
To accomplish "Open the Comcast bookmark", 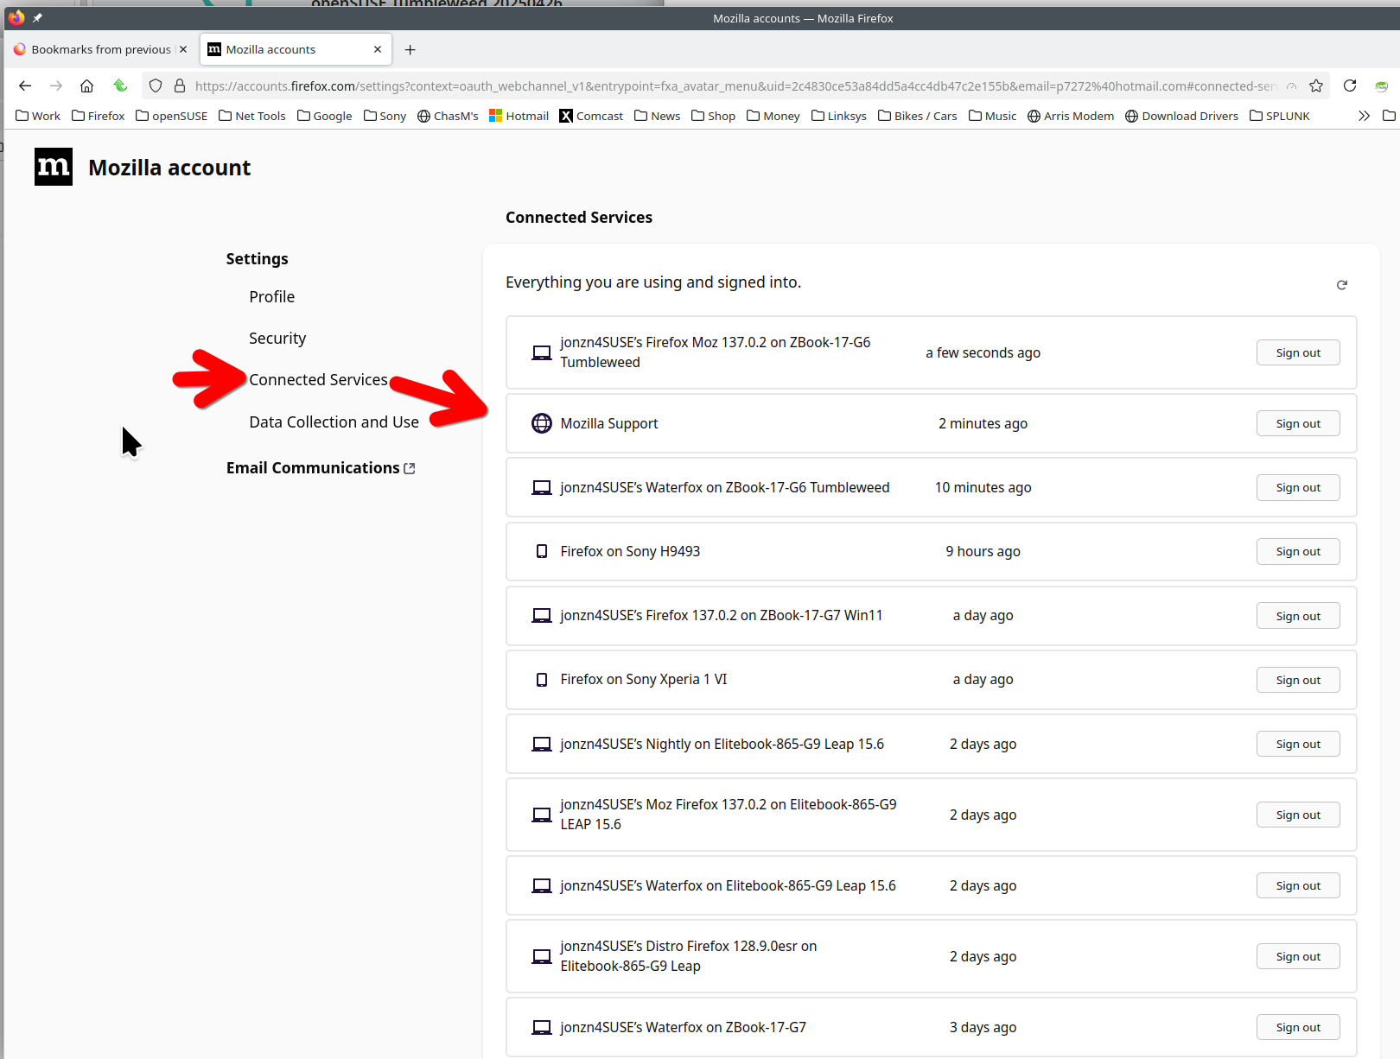I will [591, 116].
